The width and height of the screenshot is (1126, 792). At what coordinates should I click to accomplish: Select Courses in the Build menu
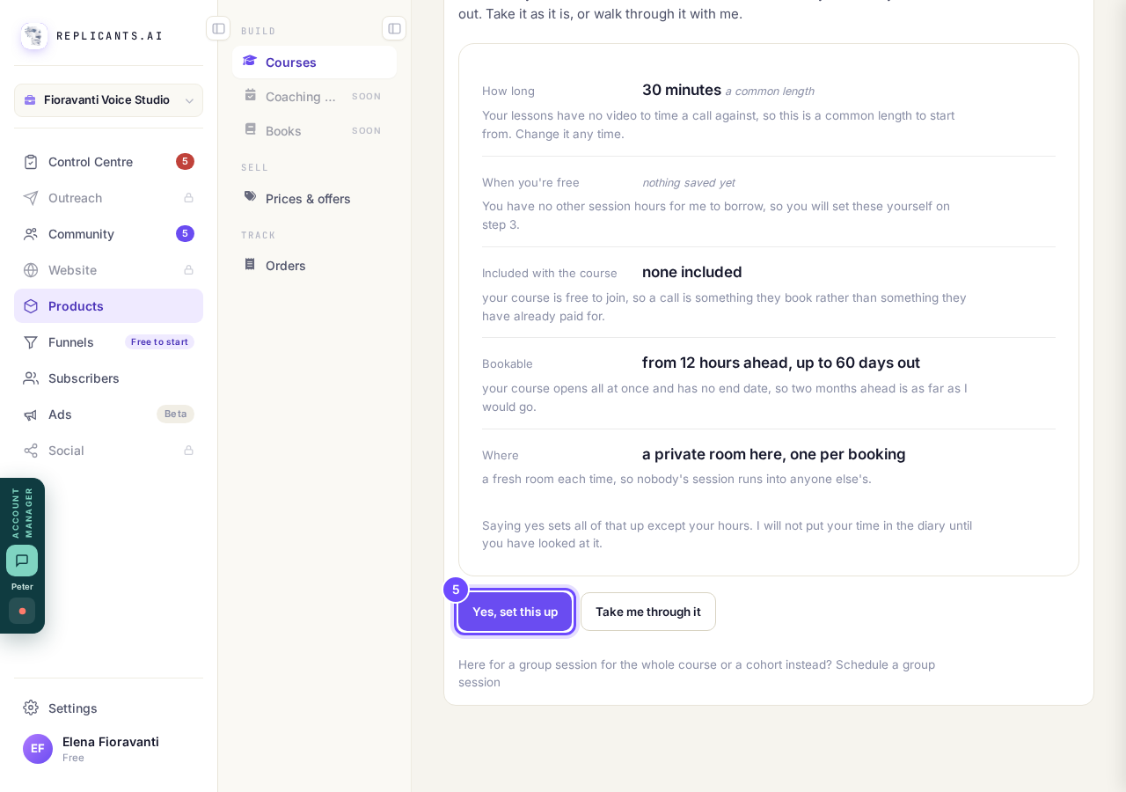click(314, 62)
